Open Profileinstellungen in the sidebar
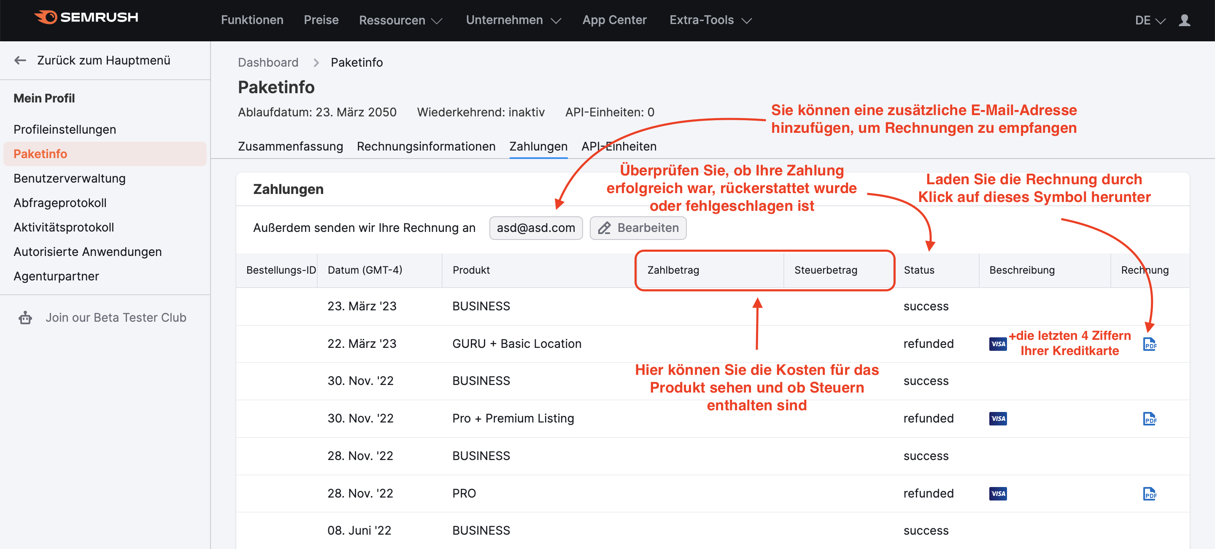The image size is (1215, 549). tap(65, 129)
